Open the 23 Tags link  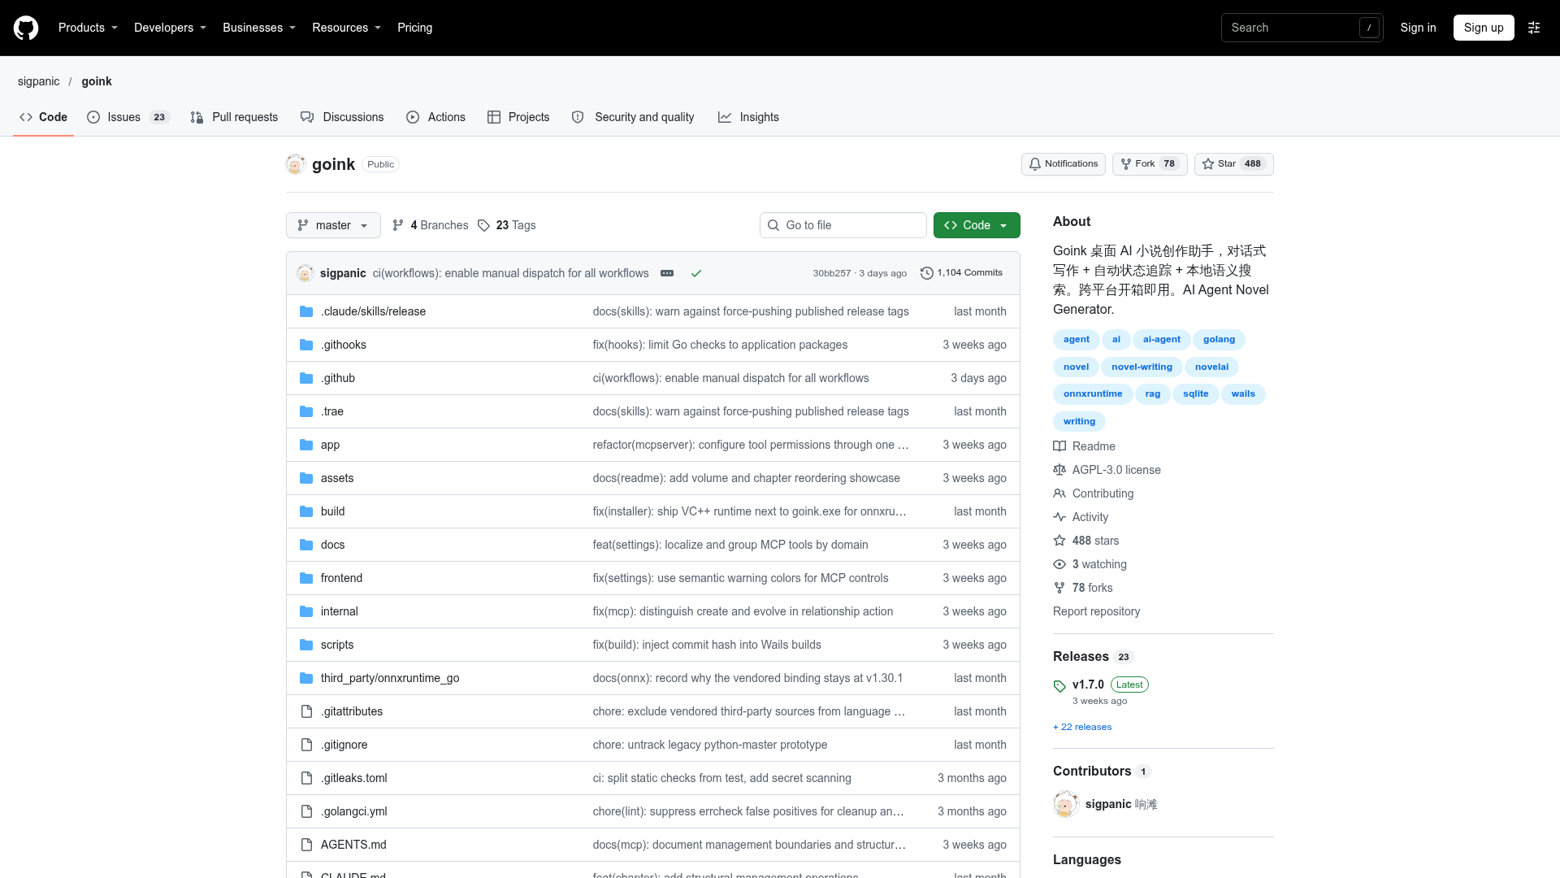pos(506,225)
